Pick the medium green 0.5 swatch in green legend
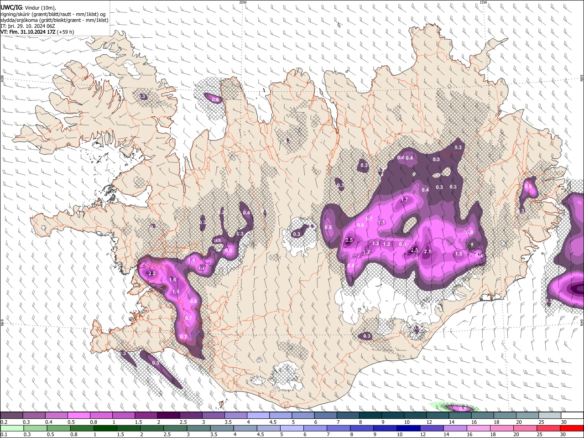This screenshot has height=438, width=584. pyautogui.click(x=58, y=428)
